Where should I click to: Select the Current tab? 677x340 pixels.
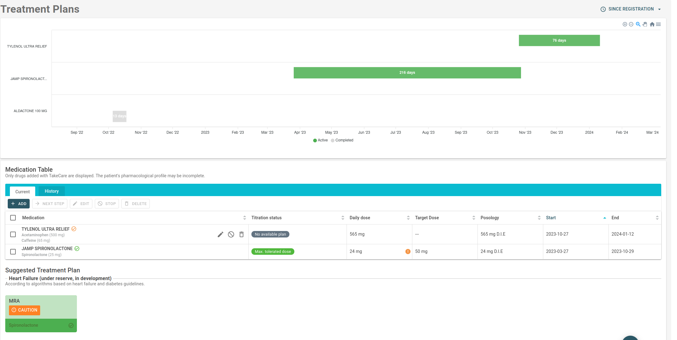pyautogui.click(x=23, y=192)
